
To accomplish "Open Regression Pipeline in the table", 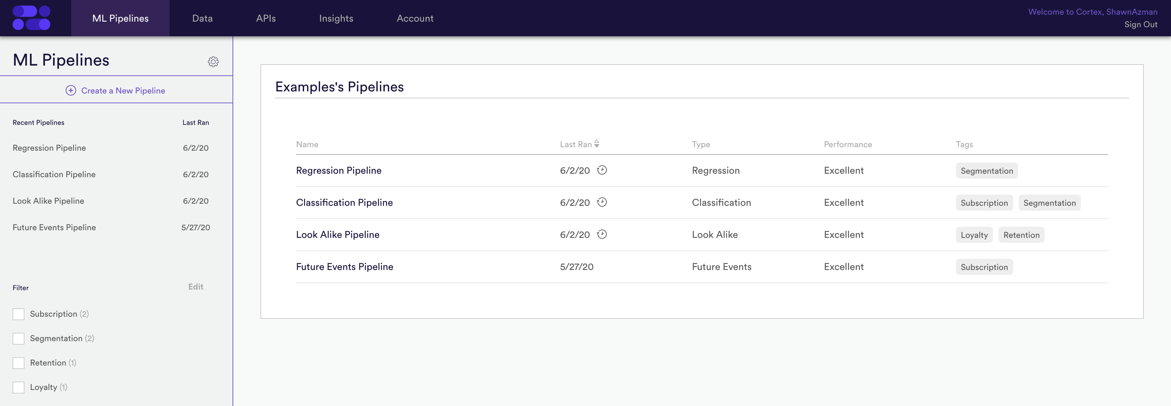I will (x=339, y=170).
